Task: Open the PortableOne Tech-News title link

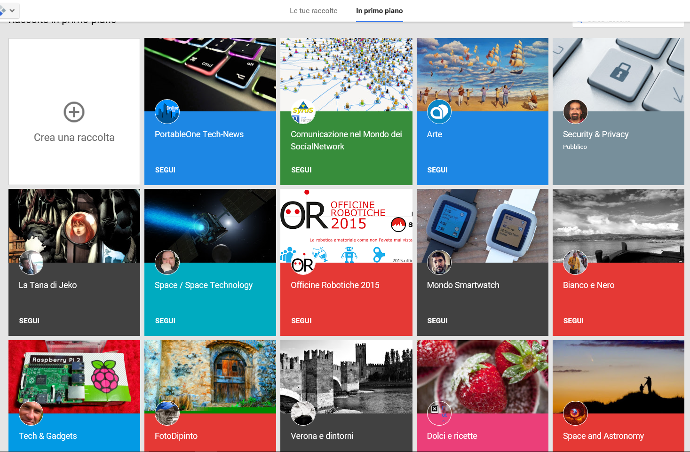Action: point(199,134)
